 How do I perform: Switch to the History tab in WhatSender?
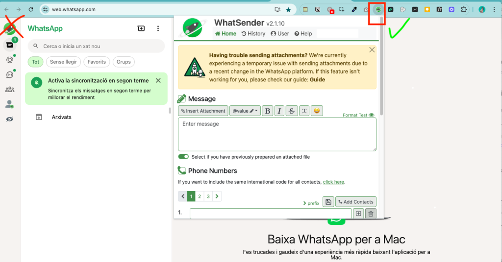point(253,34)
